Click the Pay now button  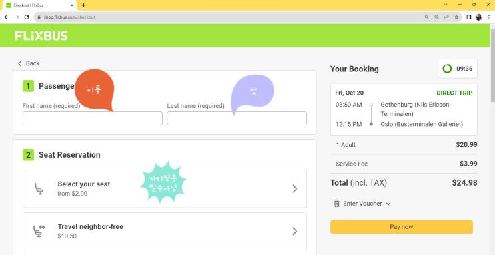[402, 227]
